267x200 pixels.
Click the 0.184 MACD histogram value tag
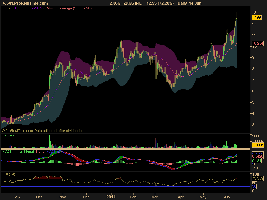(256, 161)
